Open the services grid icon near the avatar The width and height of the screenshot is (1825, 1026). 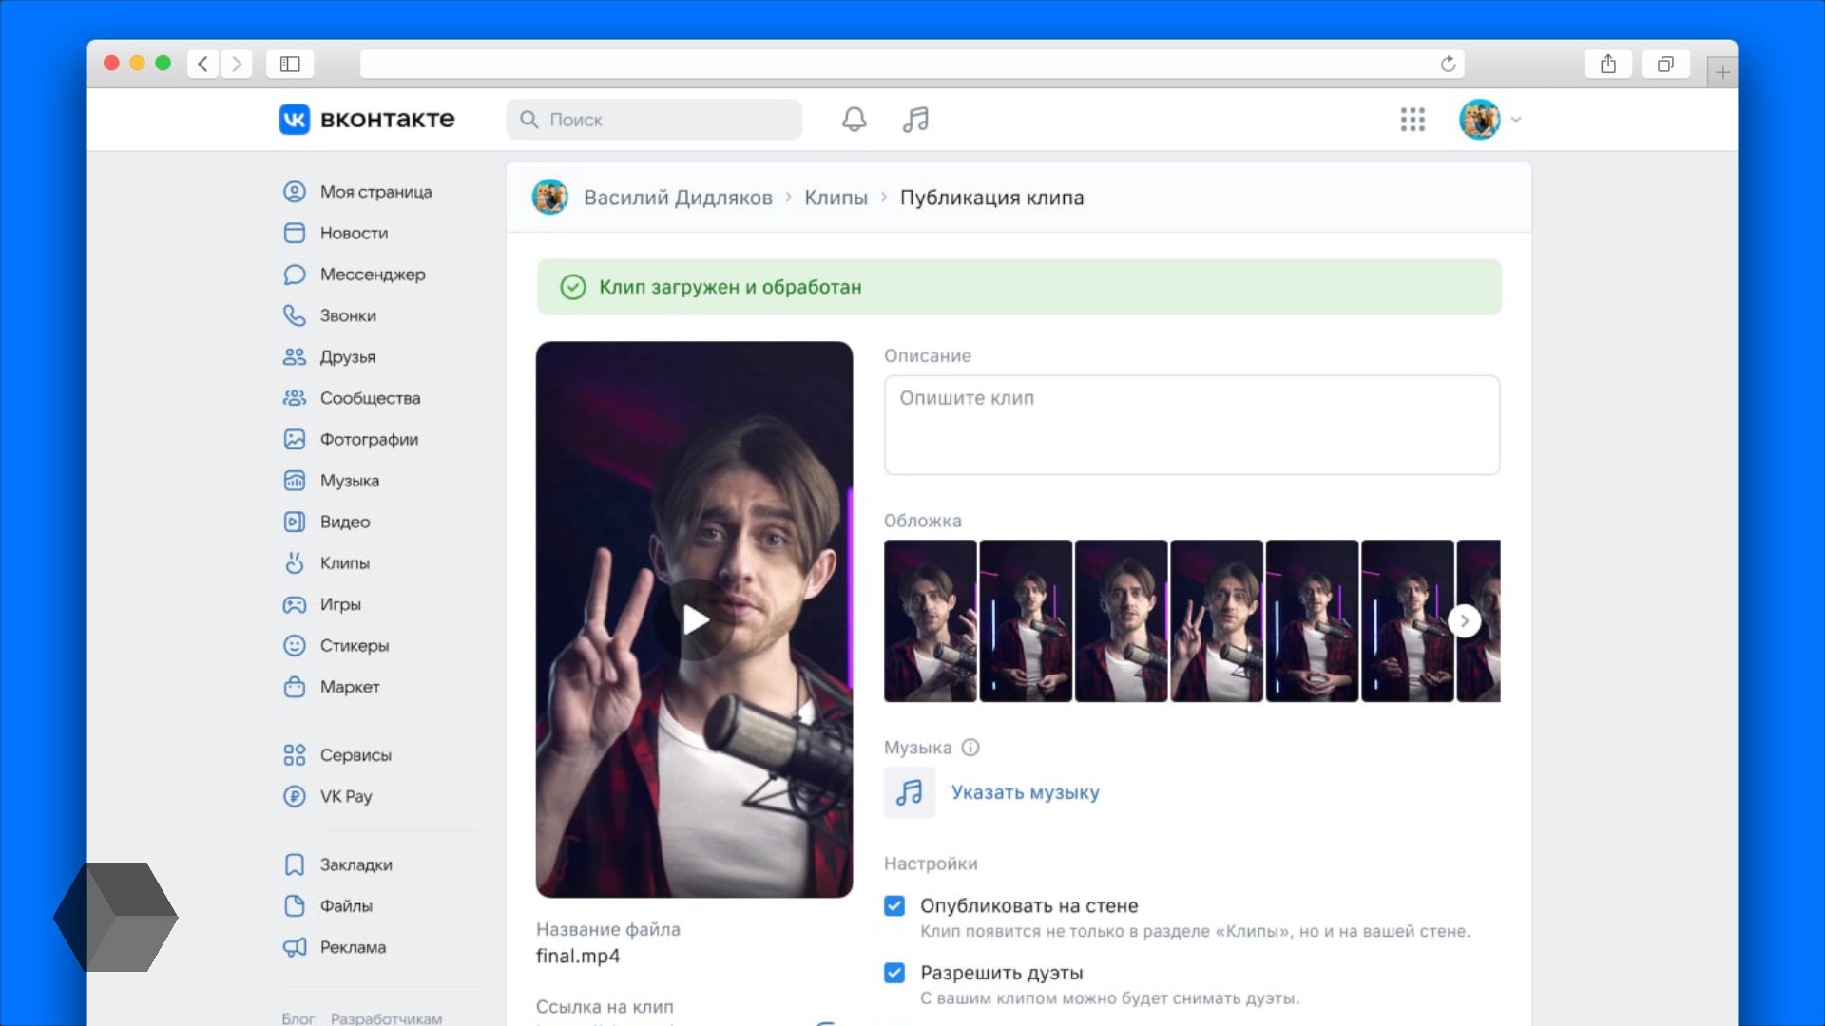[1412, 120]
